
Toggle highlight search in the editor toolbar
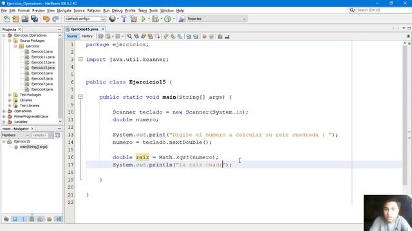(x=150, y=37)
